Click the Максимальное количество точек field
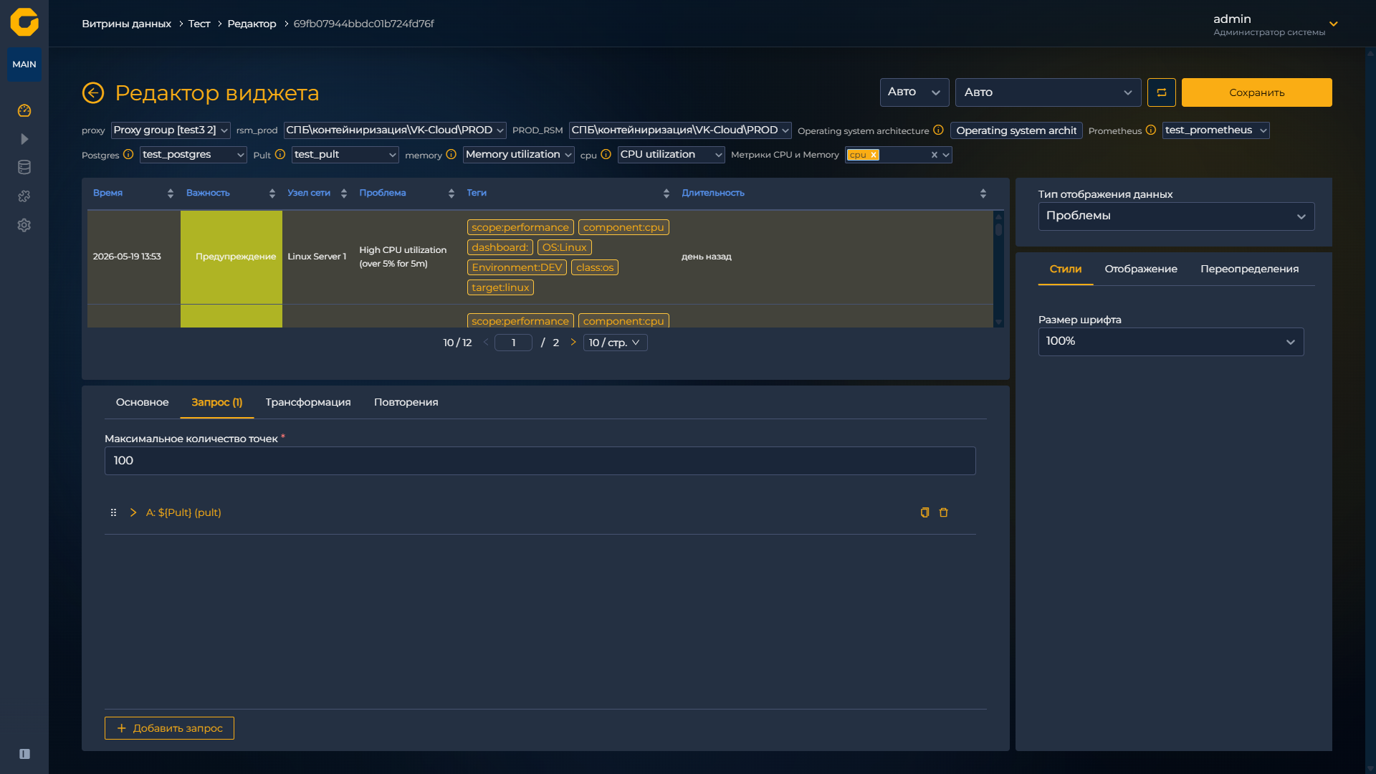Viewport: 1376px width, 774px height. 540,461
